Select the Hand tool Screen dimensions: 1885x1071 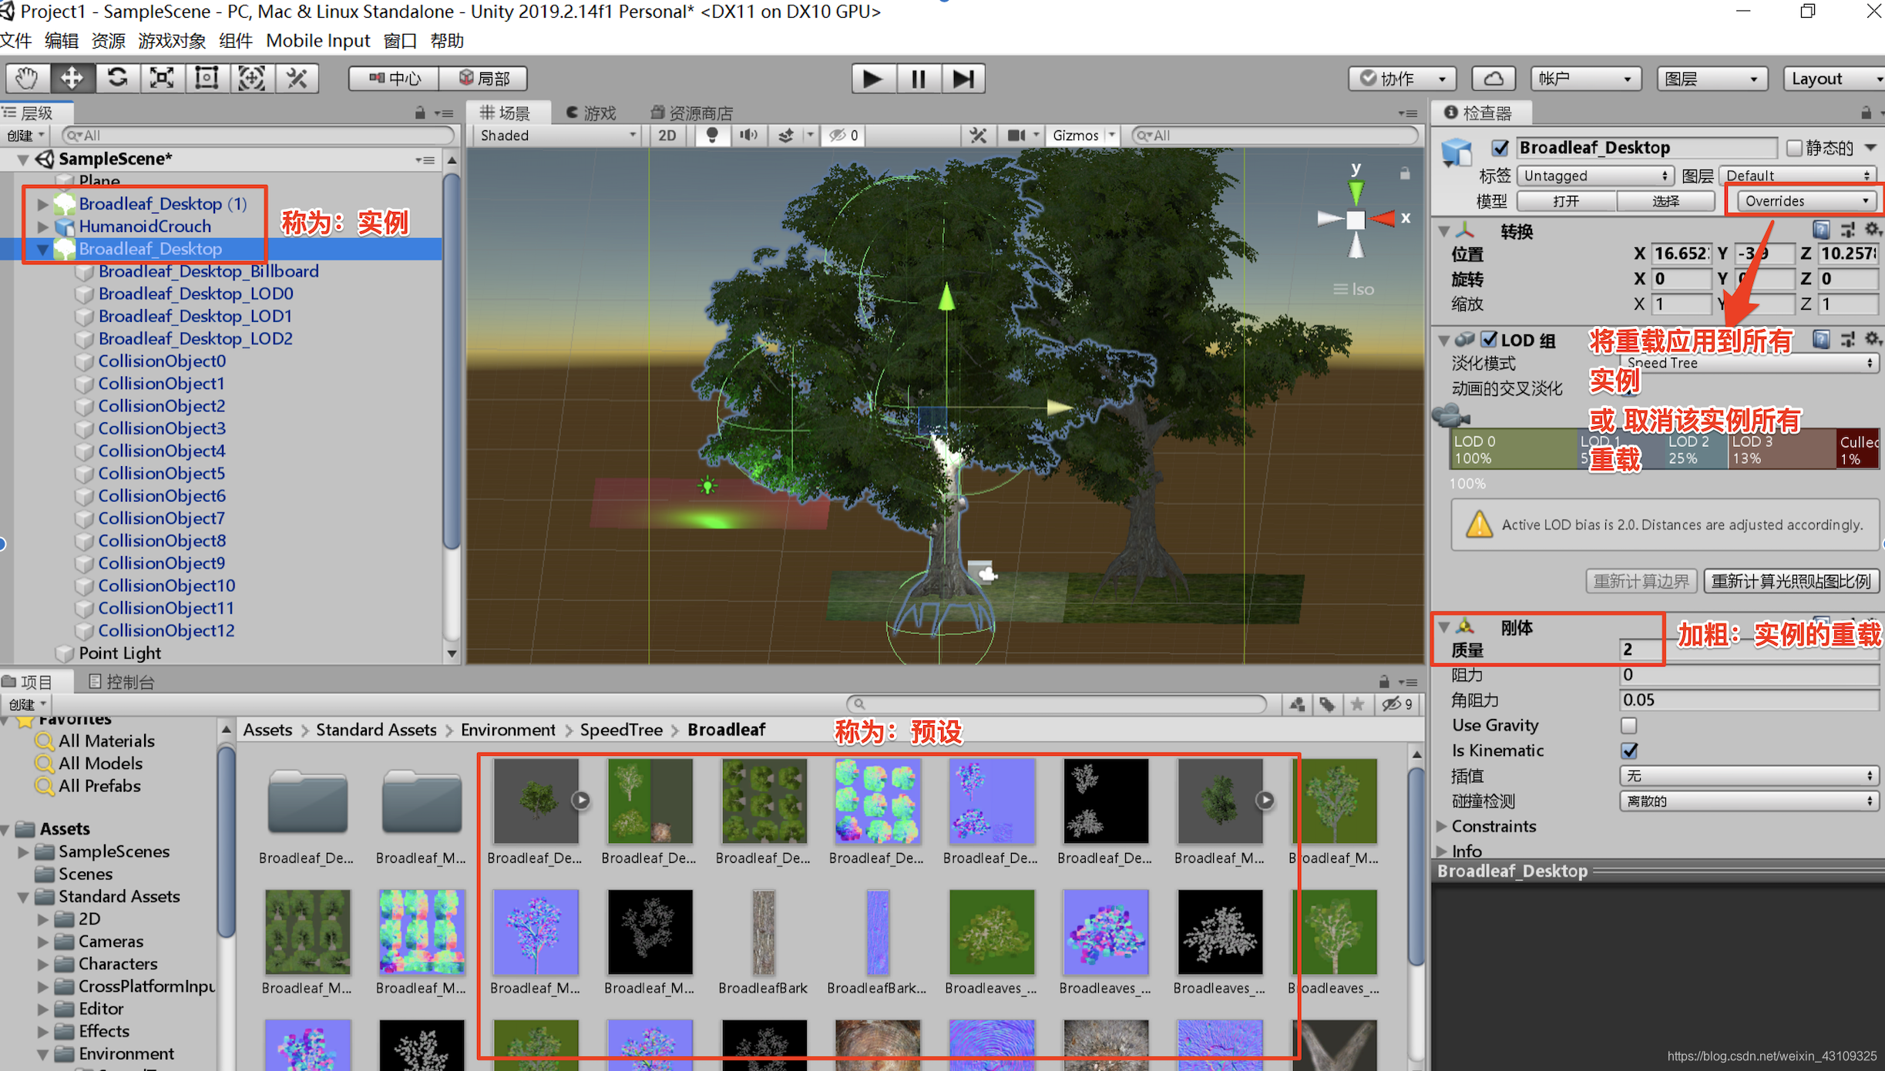[28, 78]
